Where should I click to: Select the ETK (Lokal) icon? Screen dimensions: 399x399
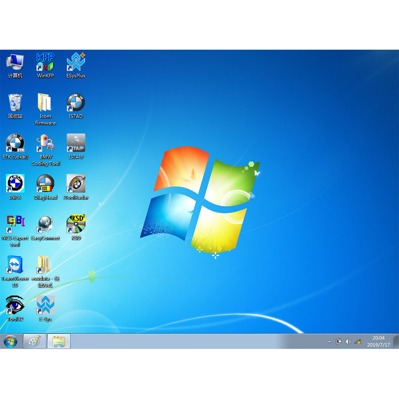coord(15,146)
